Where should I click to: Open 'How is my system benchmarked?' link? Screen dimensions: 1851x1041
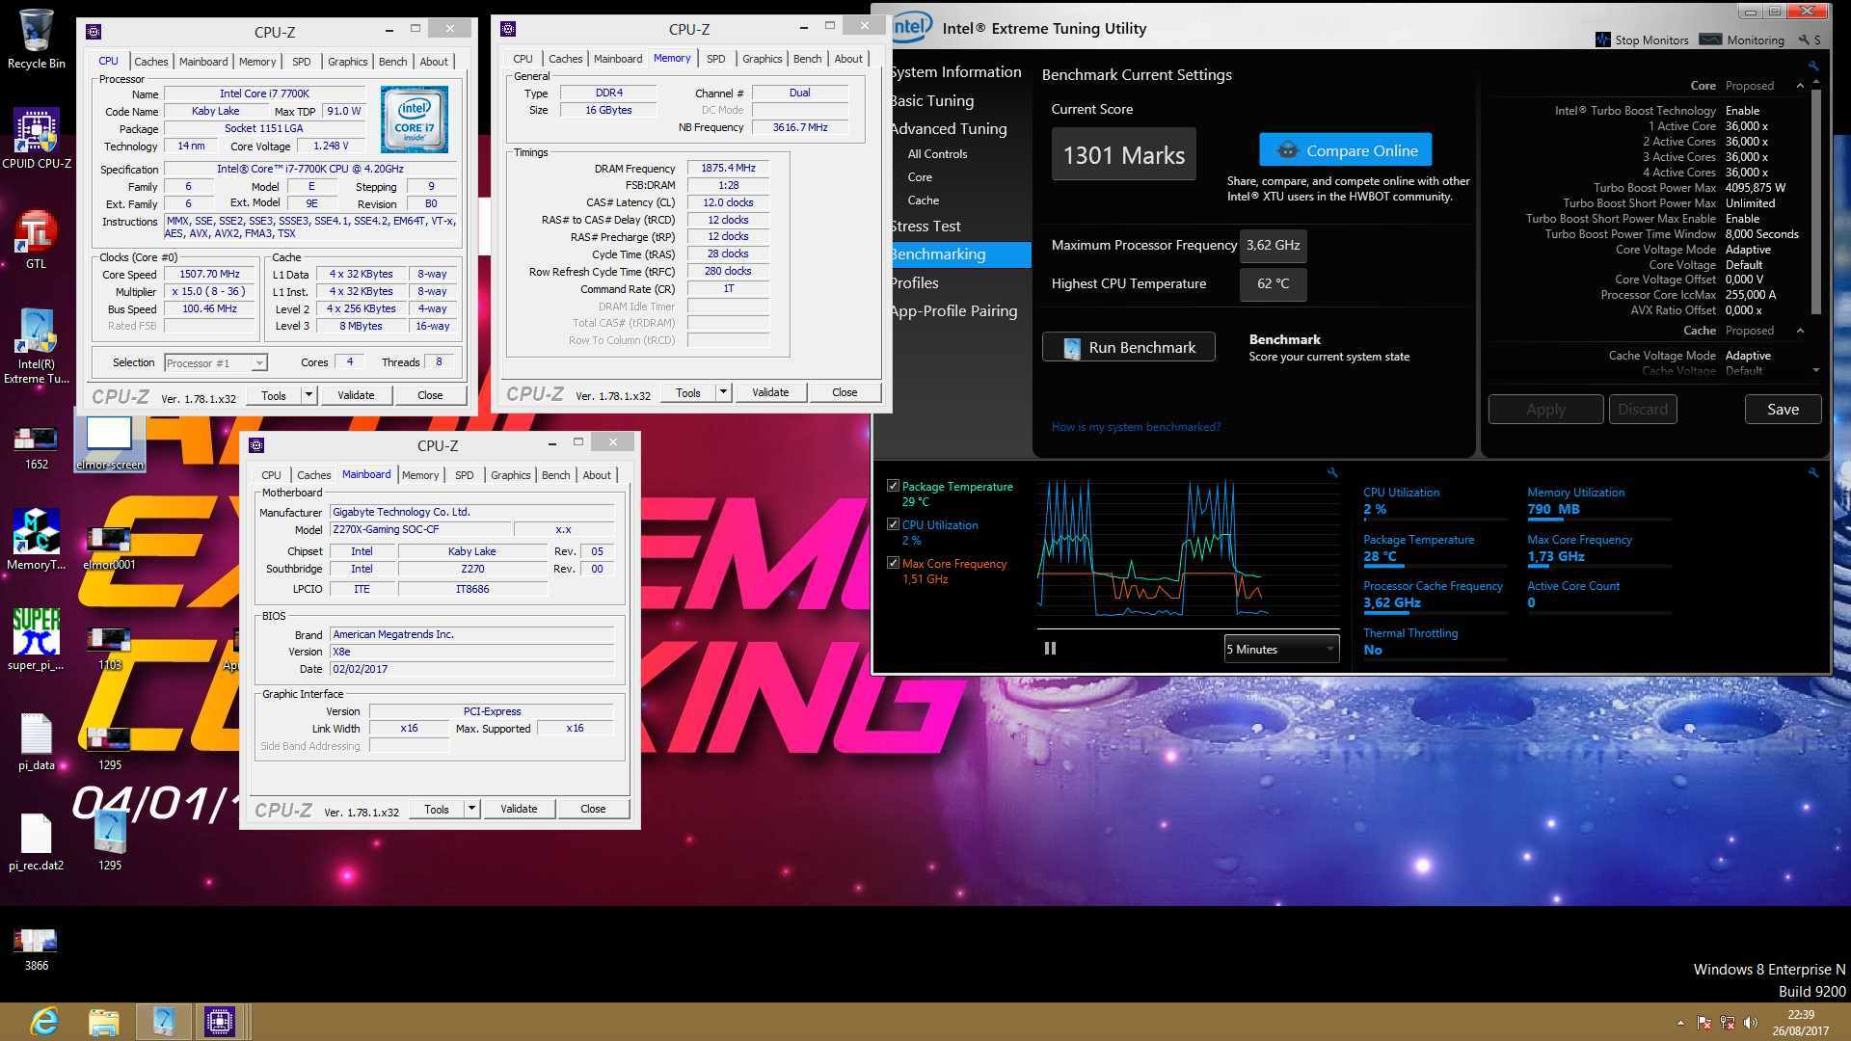1136,426
